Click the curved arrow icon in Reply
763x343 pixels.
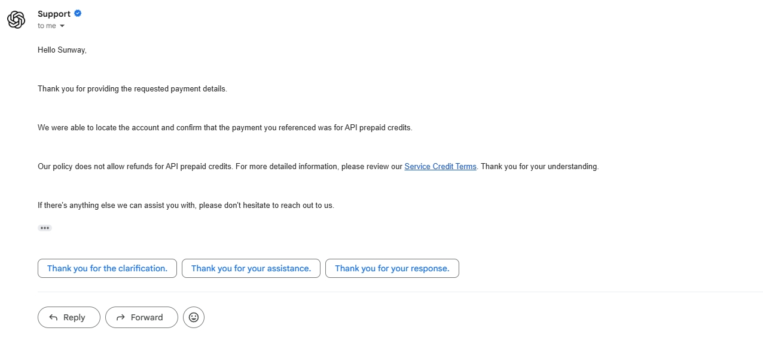53,317
